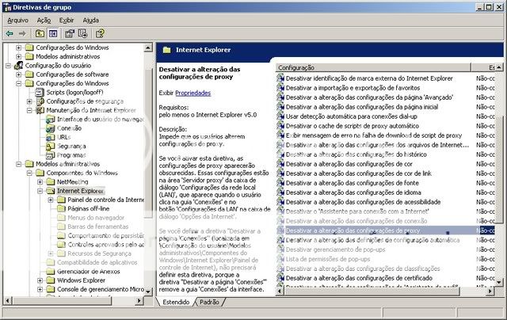Select Barras de ferramentas in the tree
Image resolution: width=507 pixels, height=320 pixels.
[98, 227]
